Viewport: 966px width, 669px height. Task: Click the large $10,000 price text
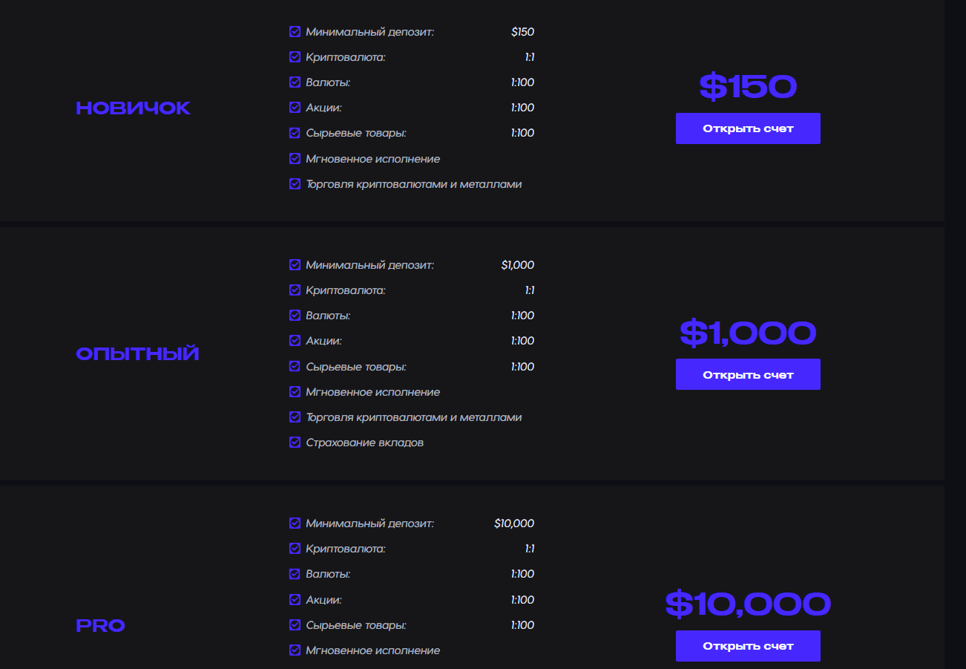click(x=748, y=604)
